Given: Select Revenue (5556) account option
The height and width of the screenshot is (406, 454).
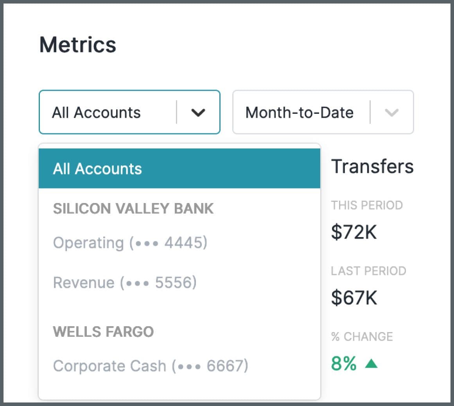Looking at the screenshot, I should [124, 283].
